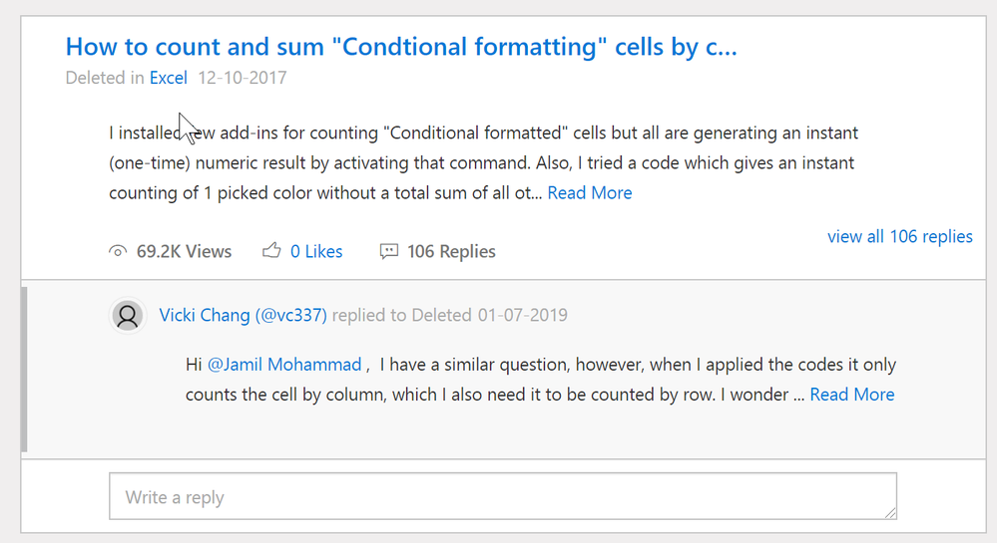Screen dimensions: 997x543
Task: Open the view all 106 replies link
Action: 899,237
